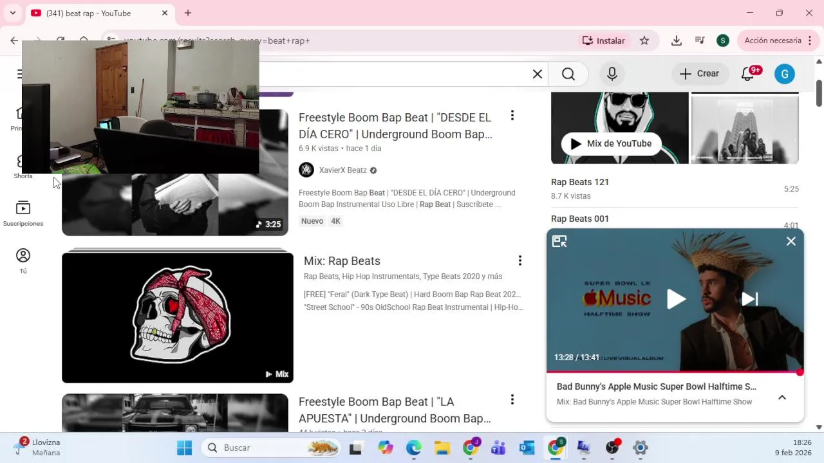Select the beat rap - YouTube tab
This screenshot has width=824, height=463.
click(x=100, y=14)
